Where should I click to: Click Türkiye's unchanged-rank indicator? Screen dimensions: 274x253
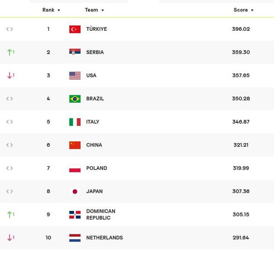[9, 29]
